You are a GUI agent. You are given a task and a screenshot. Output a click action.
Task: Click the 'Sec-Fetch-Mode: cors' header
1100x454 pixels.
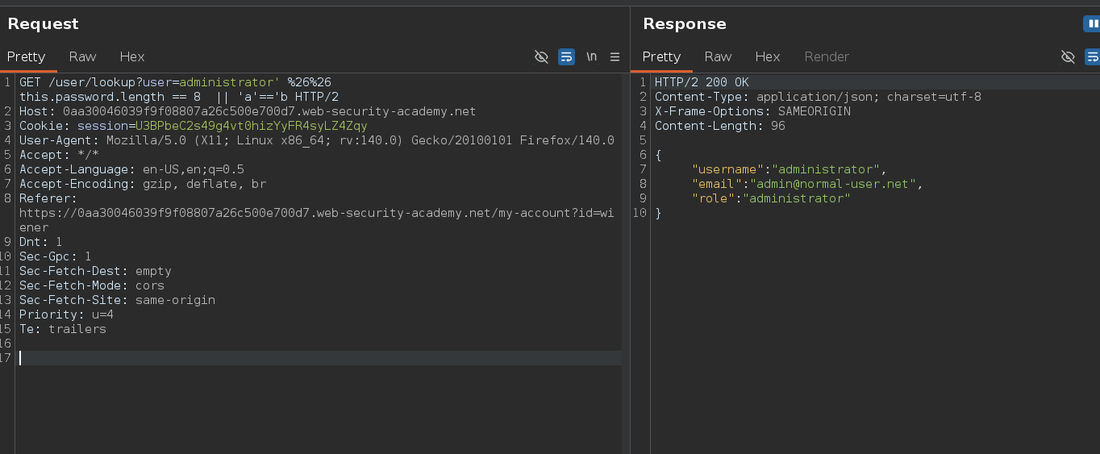point(92,285)
